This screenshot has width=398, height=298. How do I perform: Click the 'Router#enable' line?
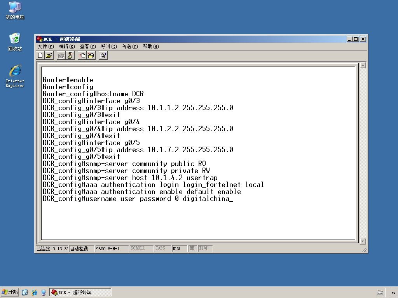68,80
